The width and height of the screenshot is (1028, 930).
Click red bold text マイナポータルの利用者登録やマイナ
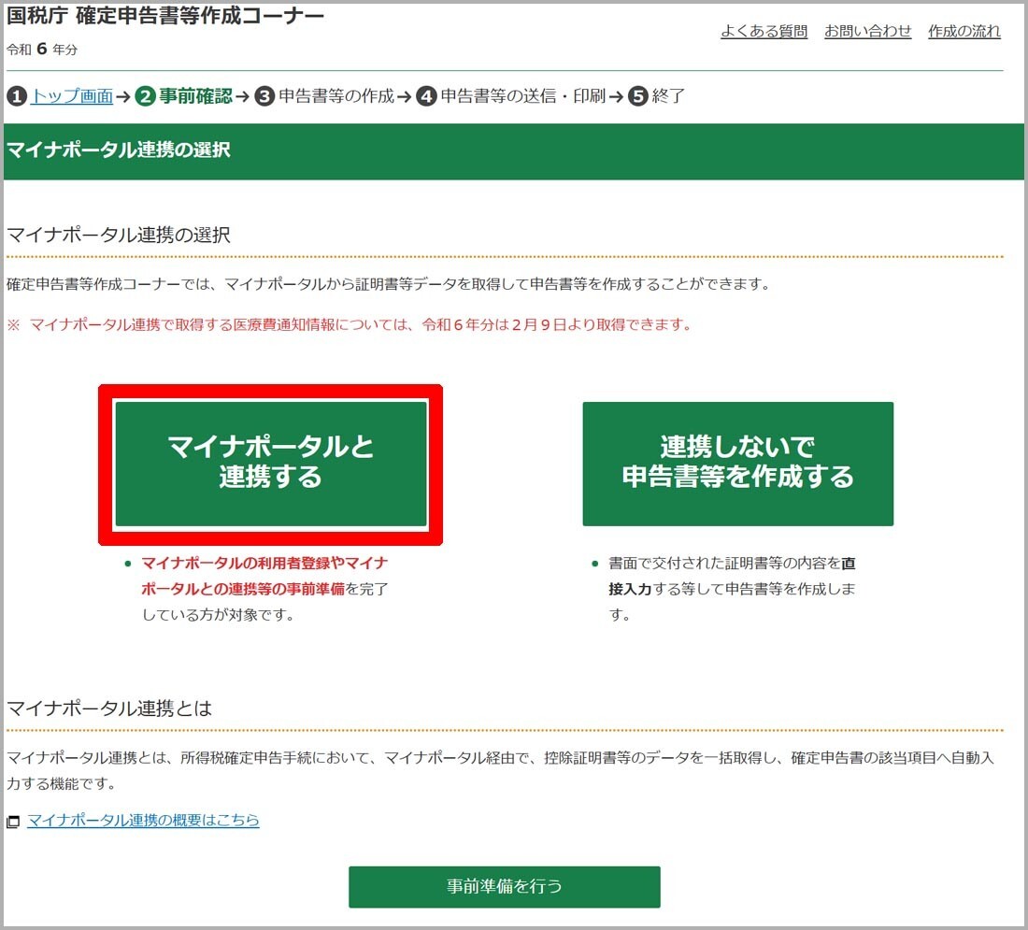[264, 564]
